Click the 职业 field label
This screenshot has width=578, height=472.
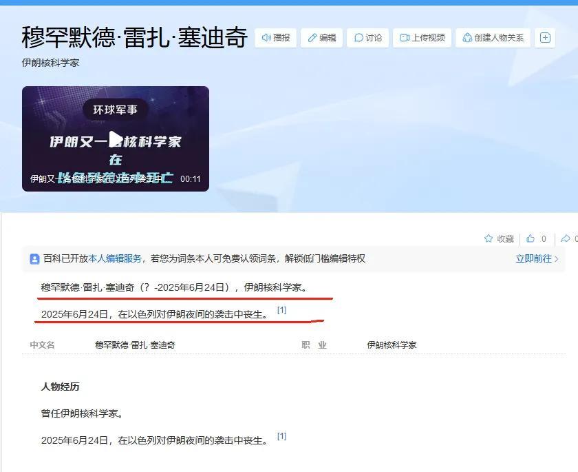pyautogui.click(x=314, y=345)
